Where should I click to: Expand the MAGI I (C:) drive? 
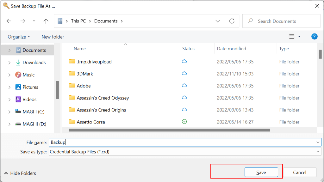9,112
